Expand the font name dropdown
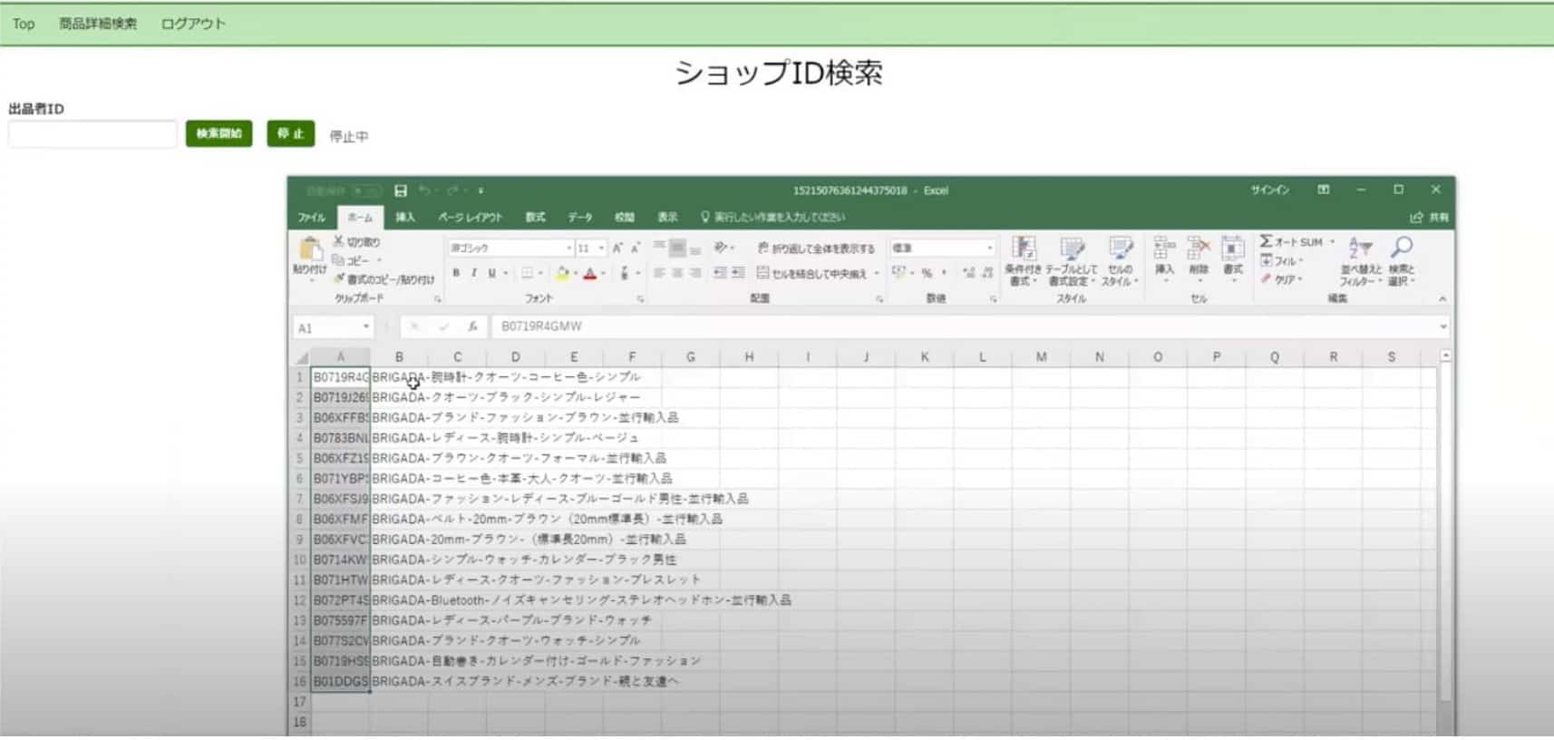This screenshot has width=1554, height=740. click(x=569, y=248)
